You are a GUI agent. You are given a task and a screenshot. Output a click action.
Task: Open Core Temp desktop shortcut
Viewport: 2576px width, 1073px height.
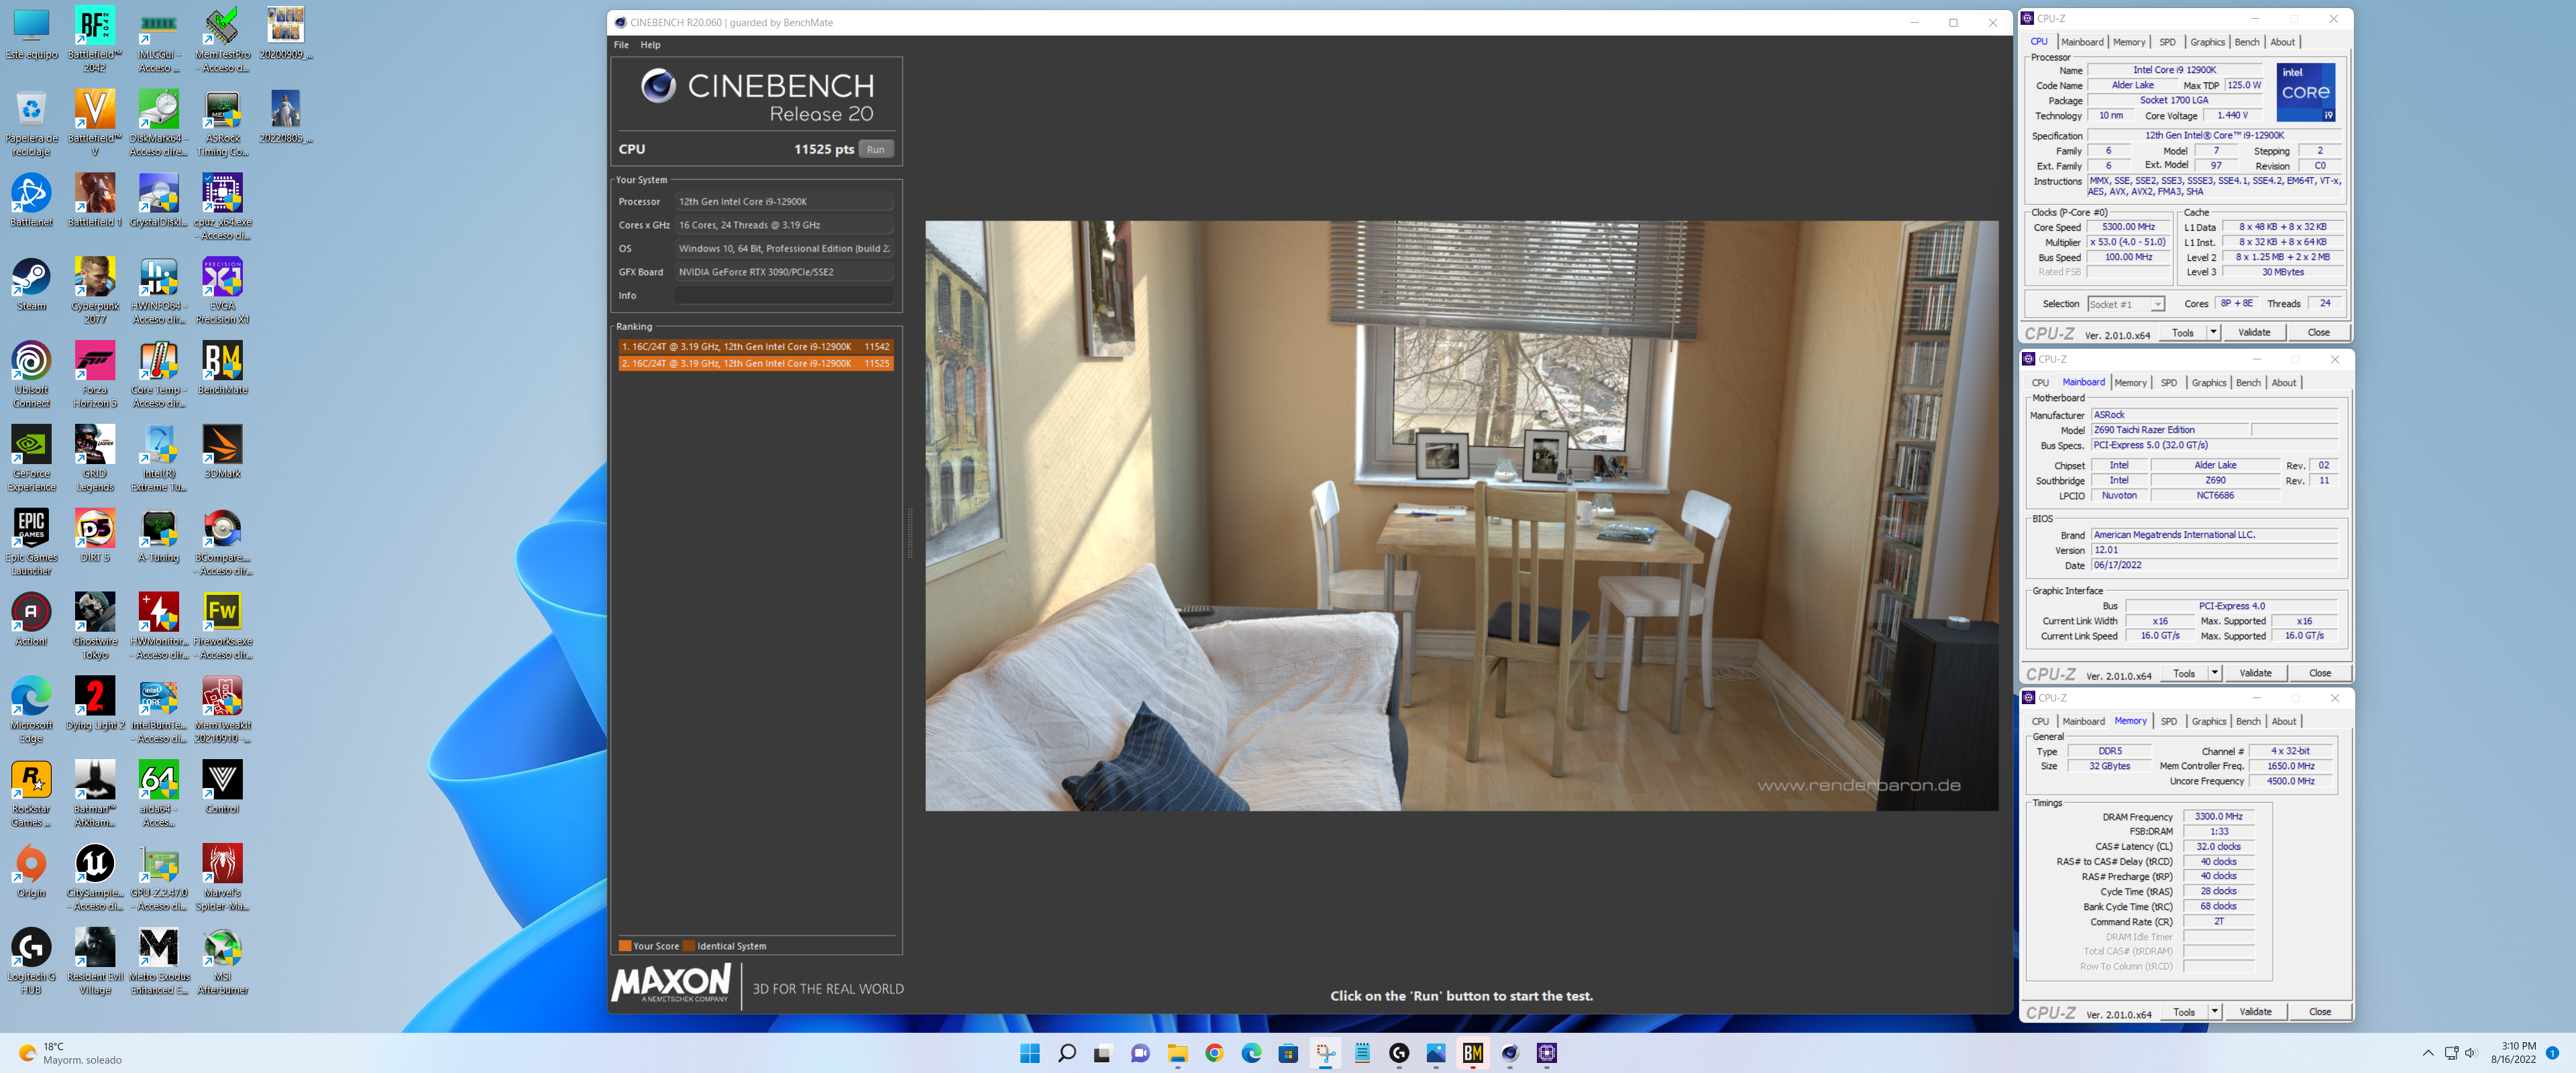[x=158, y=375]
